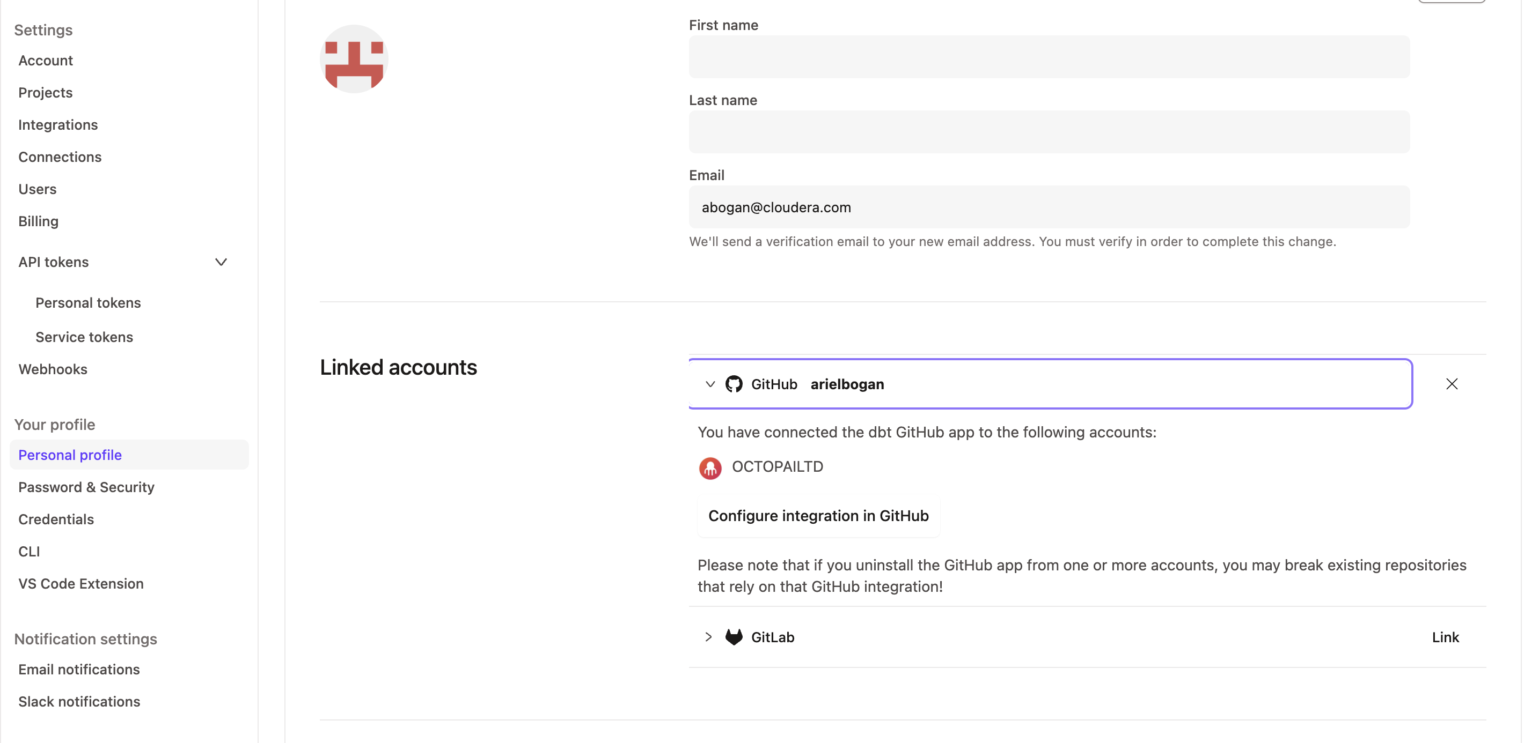
Task: Click the Email address input field
Action: pyautogui.click(x=1049, y=207)
